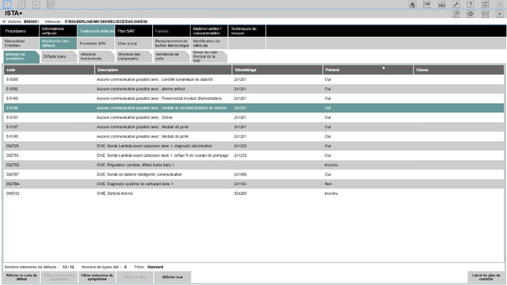
Task: Click the keyboard/mail icon beside gear
Action: pos(485,14)
